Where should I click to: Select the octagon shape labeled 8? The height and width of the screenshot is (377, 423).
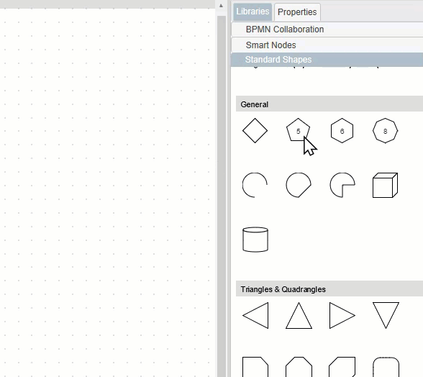386,131
